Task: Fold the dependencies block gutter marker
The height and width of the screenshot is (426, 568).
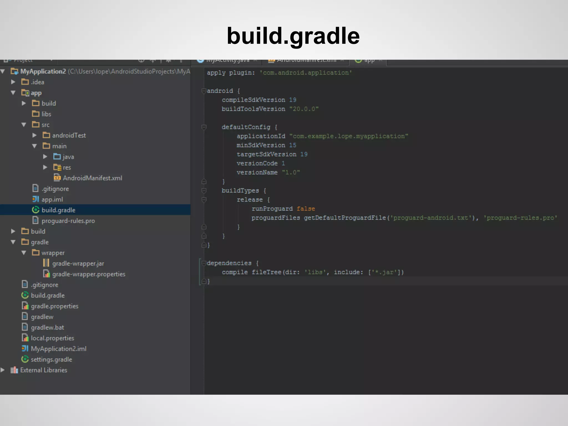Action: coord(204,263)
